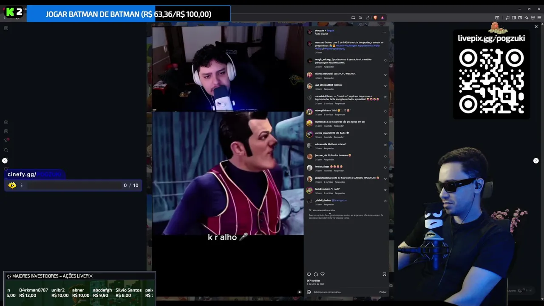Like jorginhoperna comment heart

[x=385, y=179]
